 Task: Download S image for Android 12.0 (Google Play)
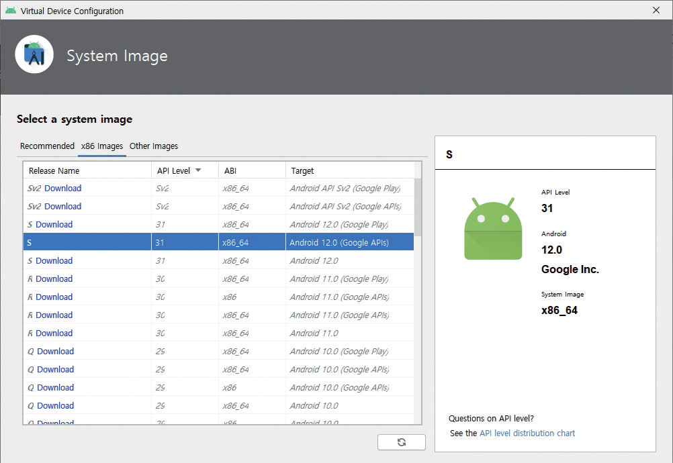pyautogui.click(x=54, y=224)
